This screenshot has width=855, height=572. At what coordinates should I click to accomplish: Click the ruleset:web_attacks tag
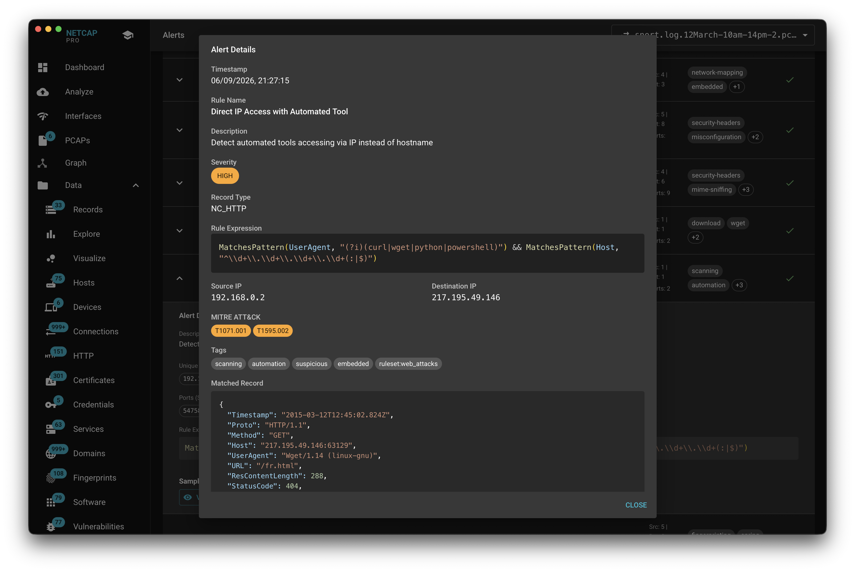tap(408, 364)
